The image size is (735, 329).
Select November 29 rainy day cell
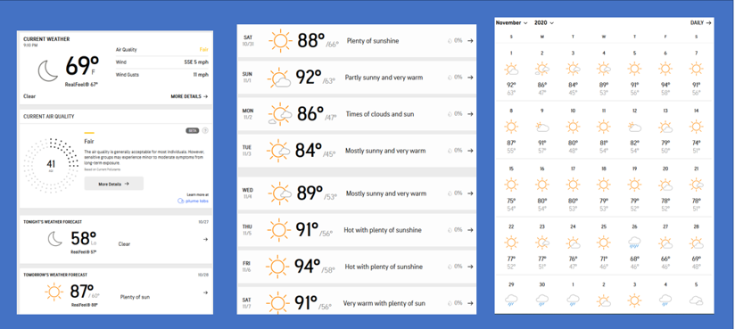[x=511, y=295]
